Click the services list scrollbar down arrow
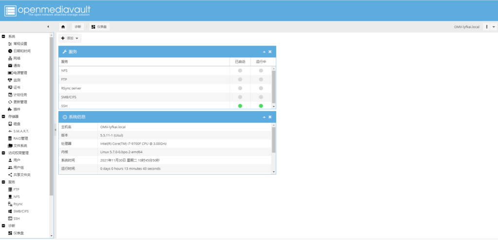The height and width of the screenshot is (240, 498). (274, 106)
